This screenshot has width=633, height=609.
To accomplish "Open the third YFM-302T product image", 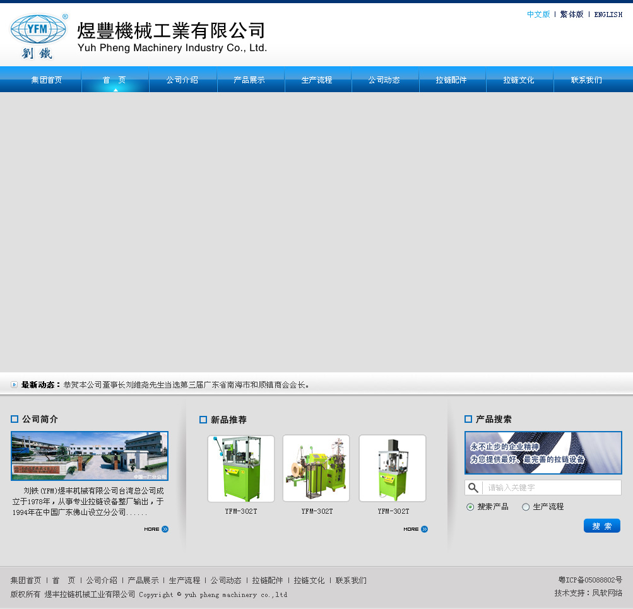I will [393, 468].
